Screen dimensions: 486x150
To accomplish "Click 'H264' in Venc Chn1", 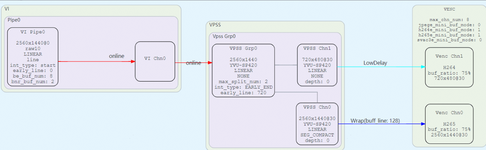I will [x=449, y=67].
